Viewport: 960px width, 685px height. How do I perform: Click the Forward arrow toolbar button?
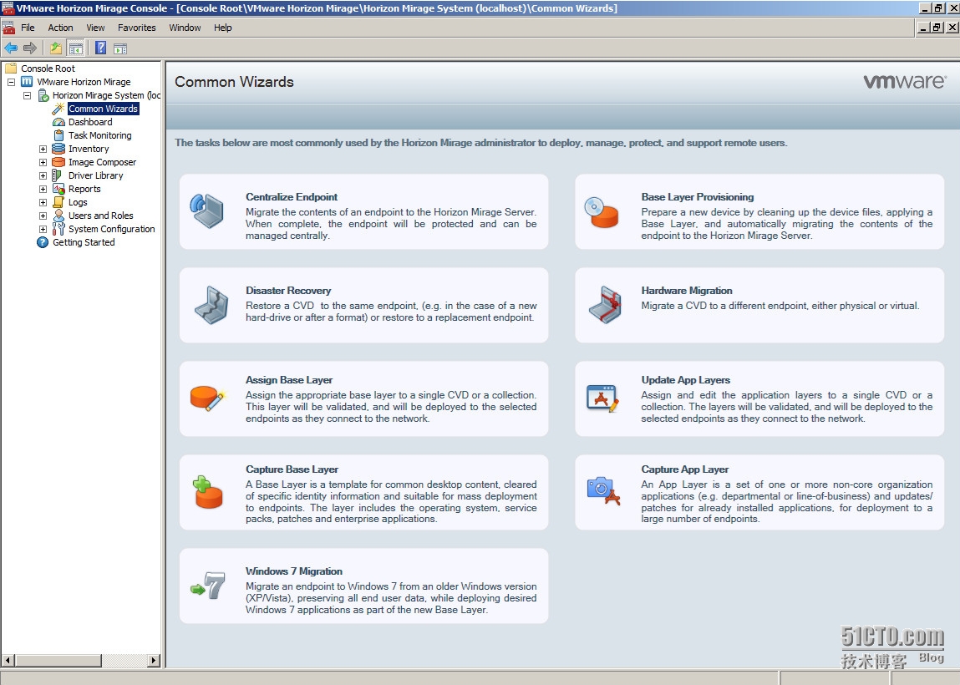(x=29, y=48)
